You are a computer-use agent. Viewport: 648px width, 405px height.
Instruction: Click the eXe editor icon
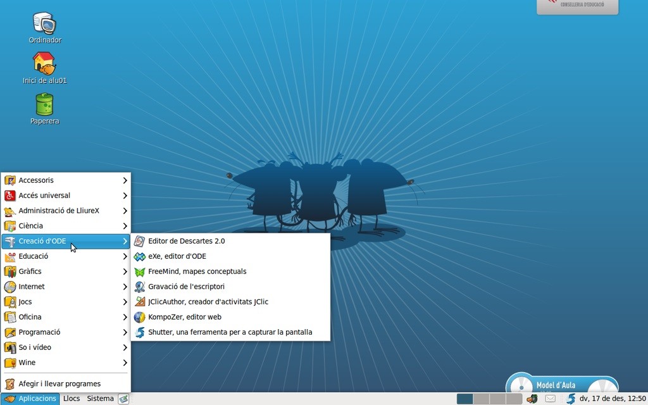140,256
